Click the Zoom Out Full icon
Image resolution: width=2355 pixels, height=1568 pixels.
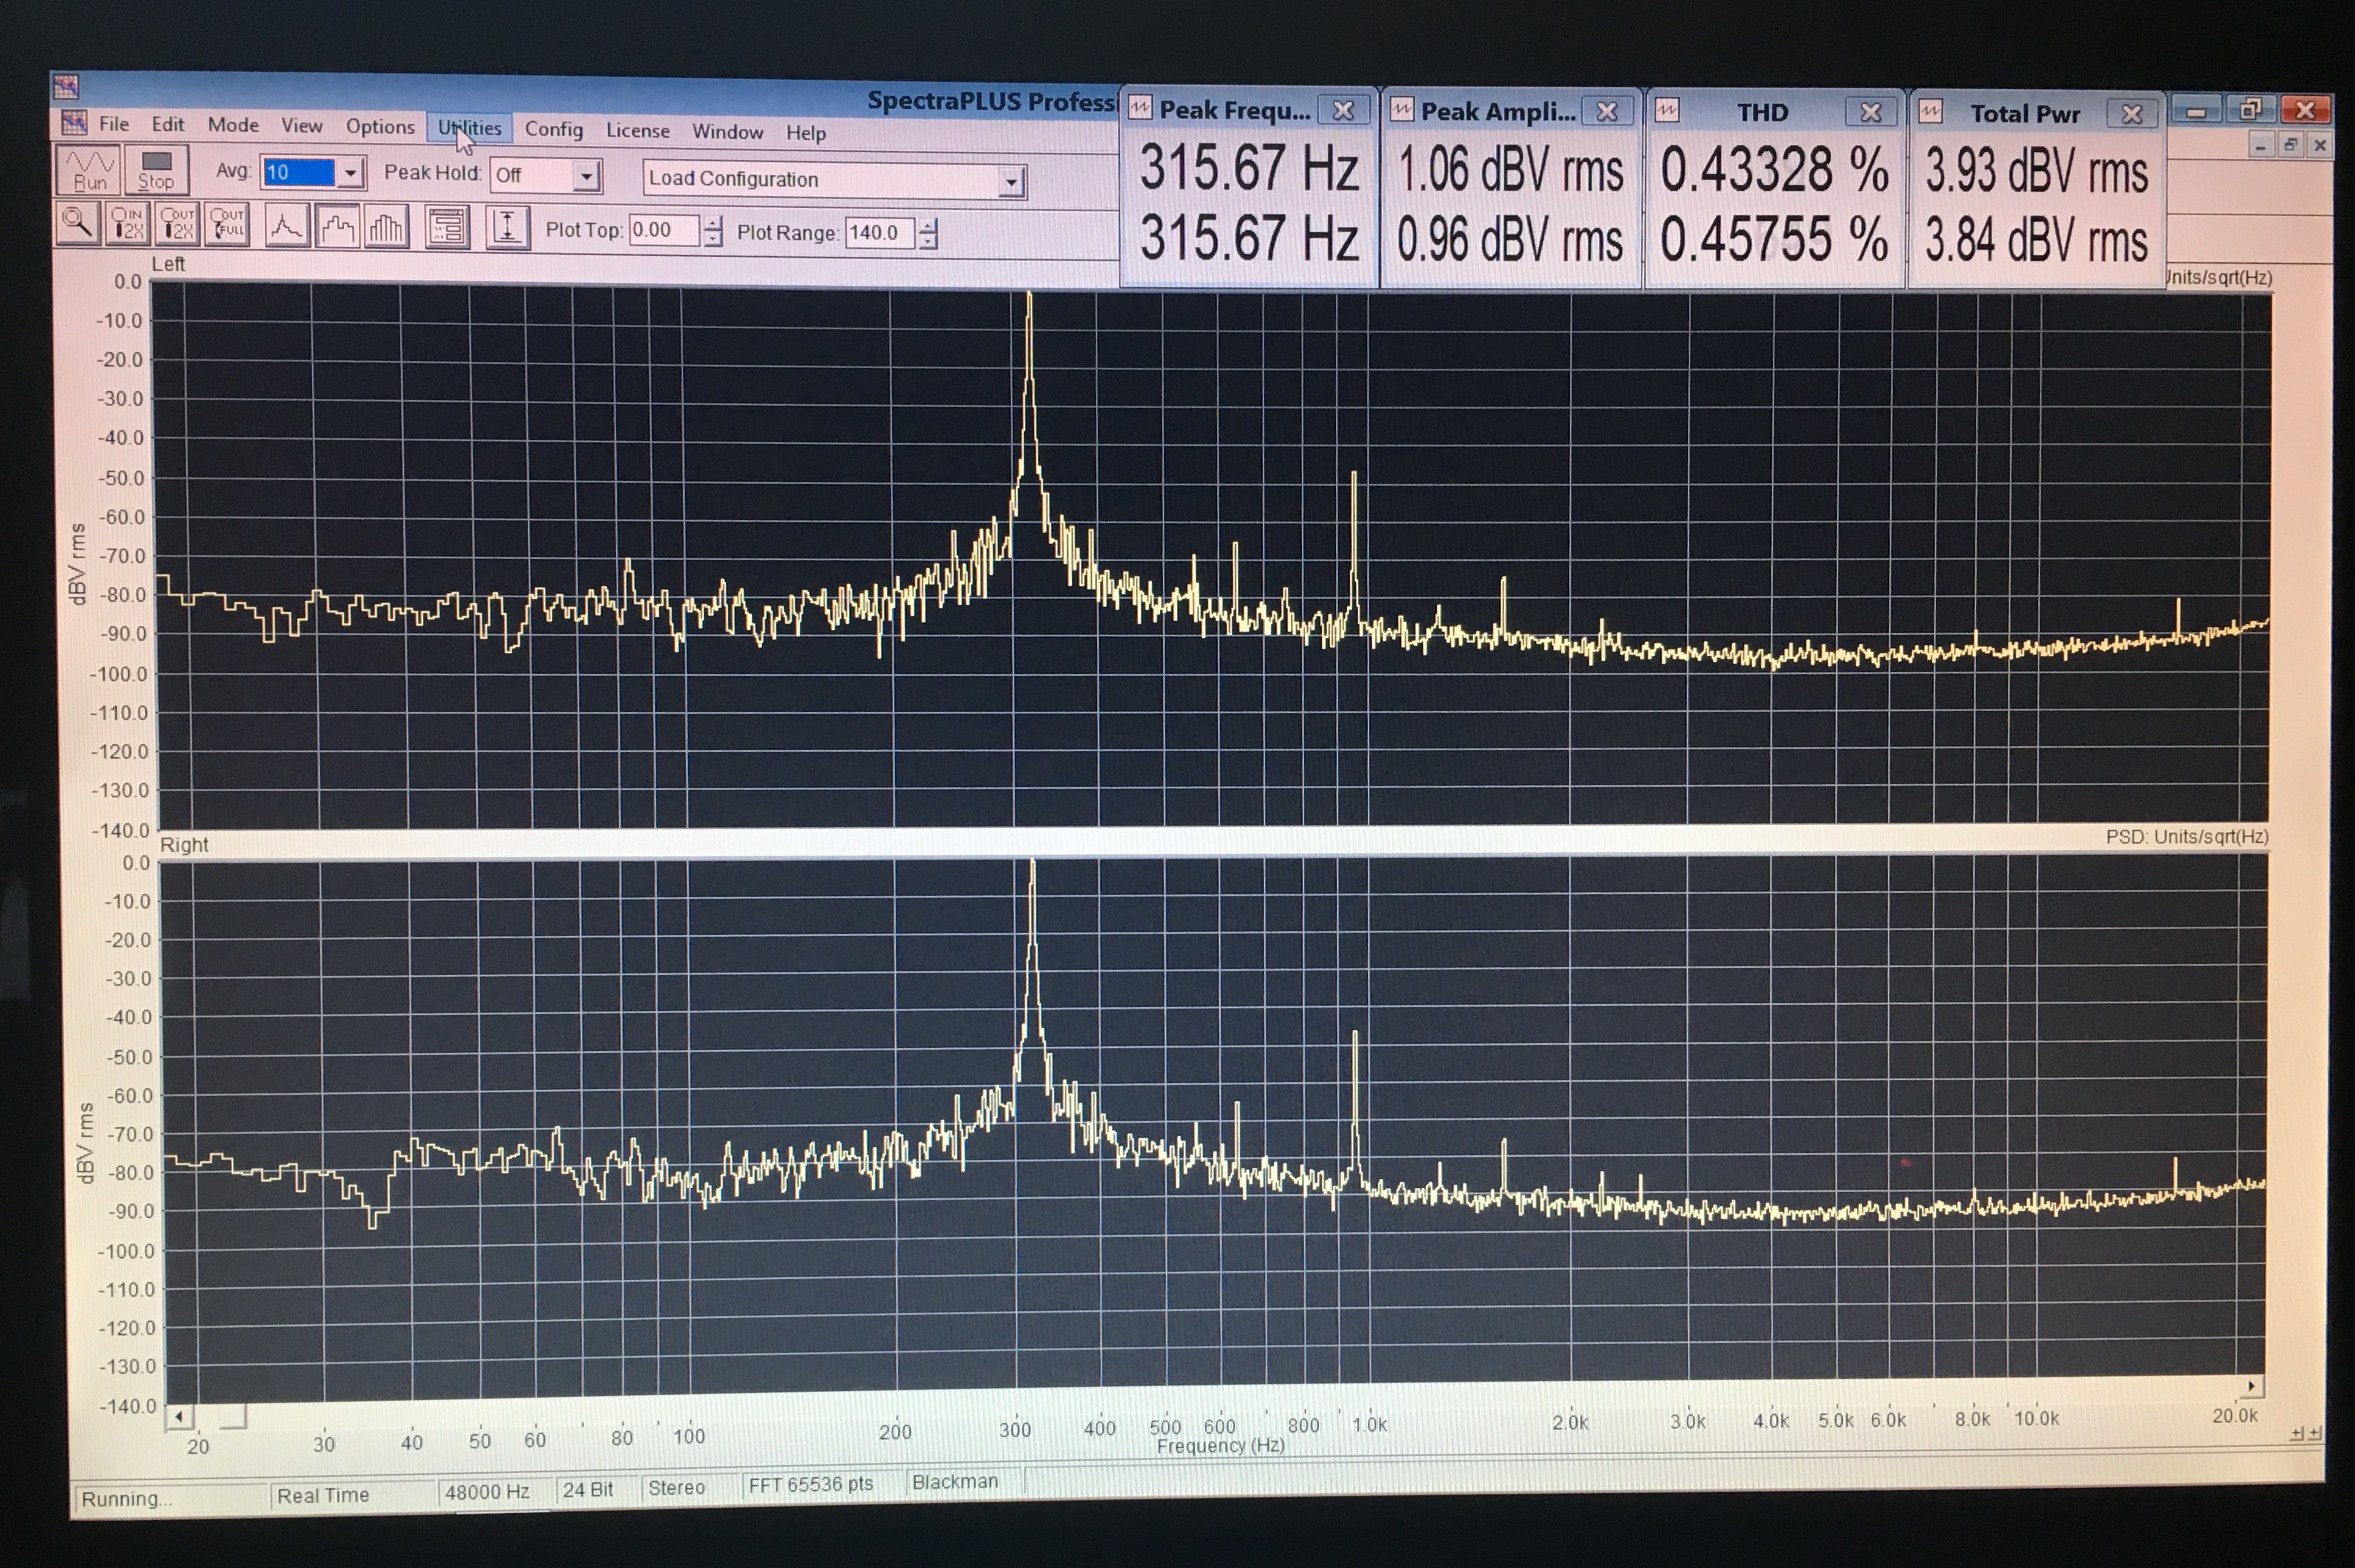[227, 224]
